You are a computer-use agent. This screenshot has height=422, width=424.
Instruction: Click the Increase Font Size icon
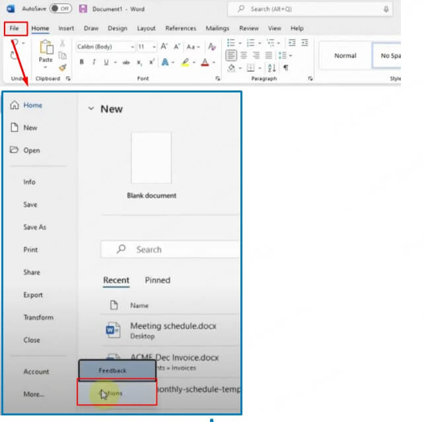(x=164, y=46)
